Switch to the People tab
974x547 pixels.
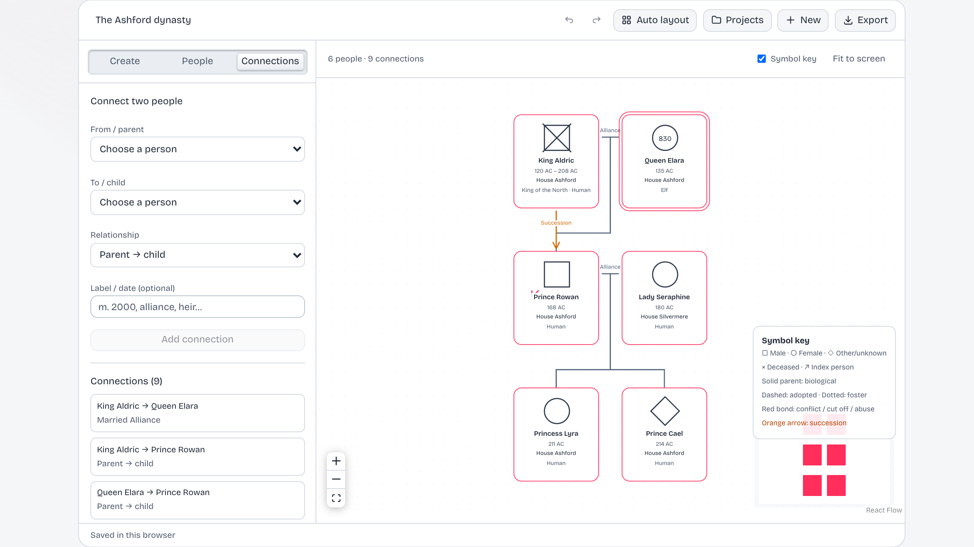coord(197,61)
